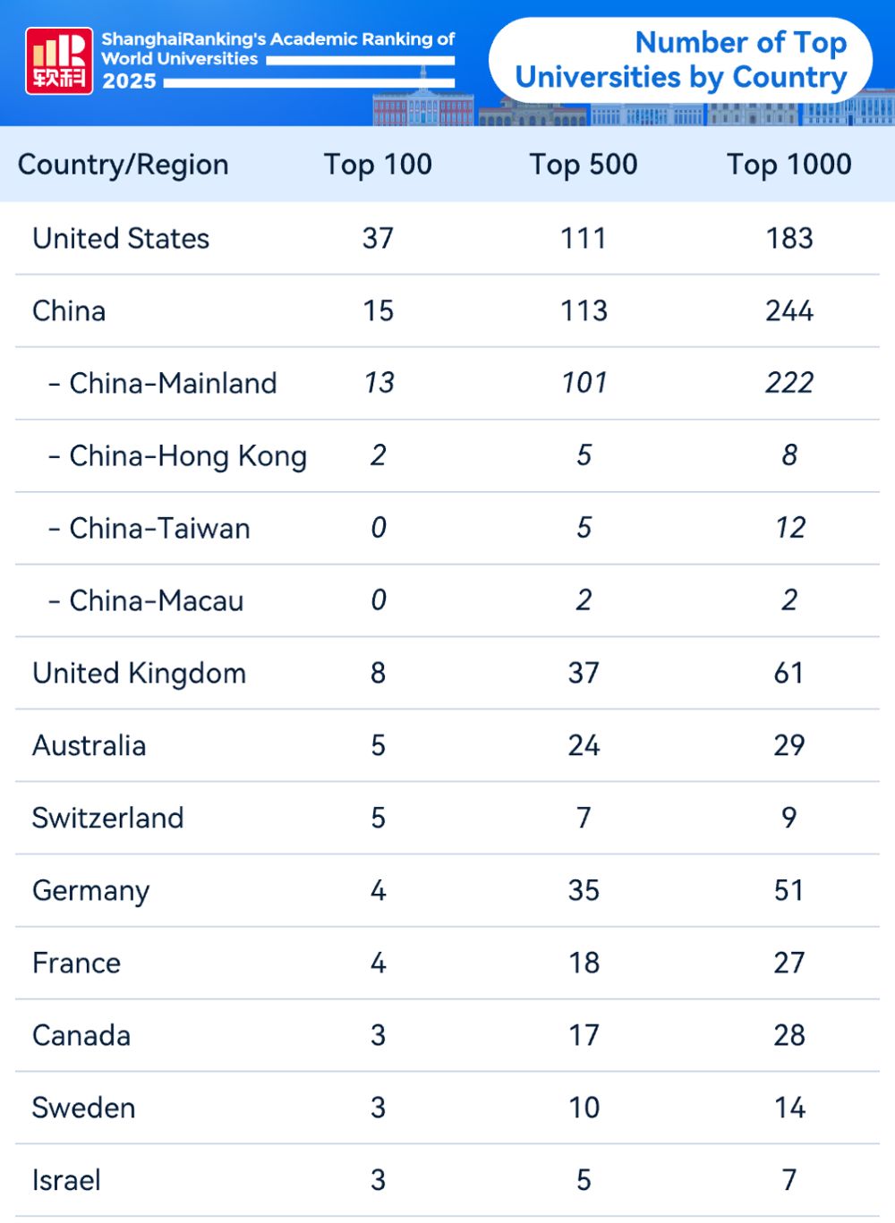
Task: Select the Israel row label
Action: (x=66, y=1181)
